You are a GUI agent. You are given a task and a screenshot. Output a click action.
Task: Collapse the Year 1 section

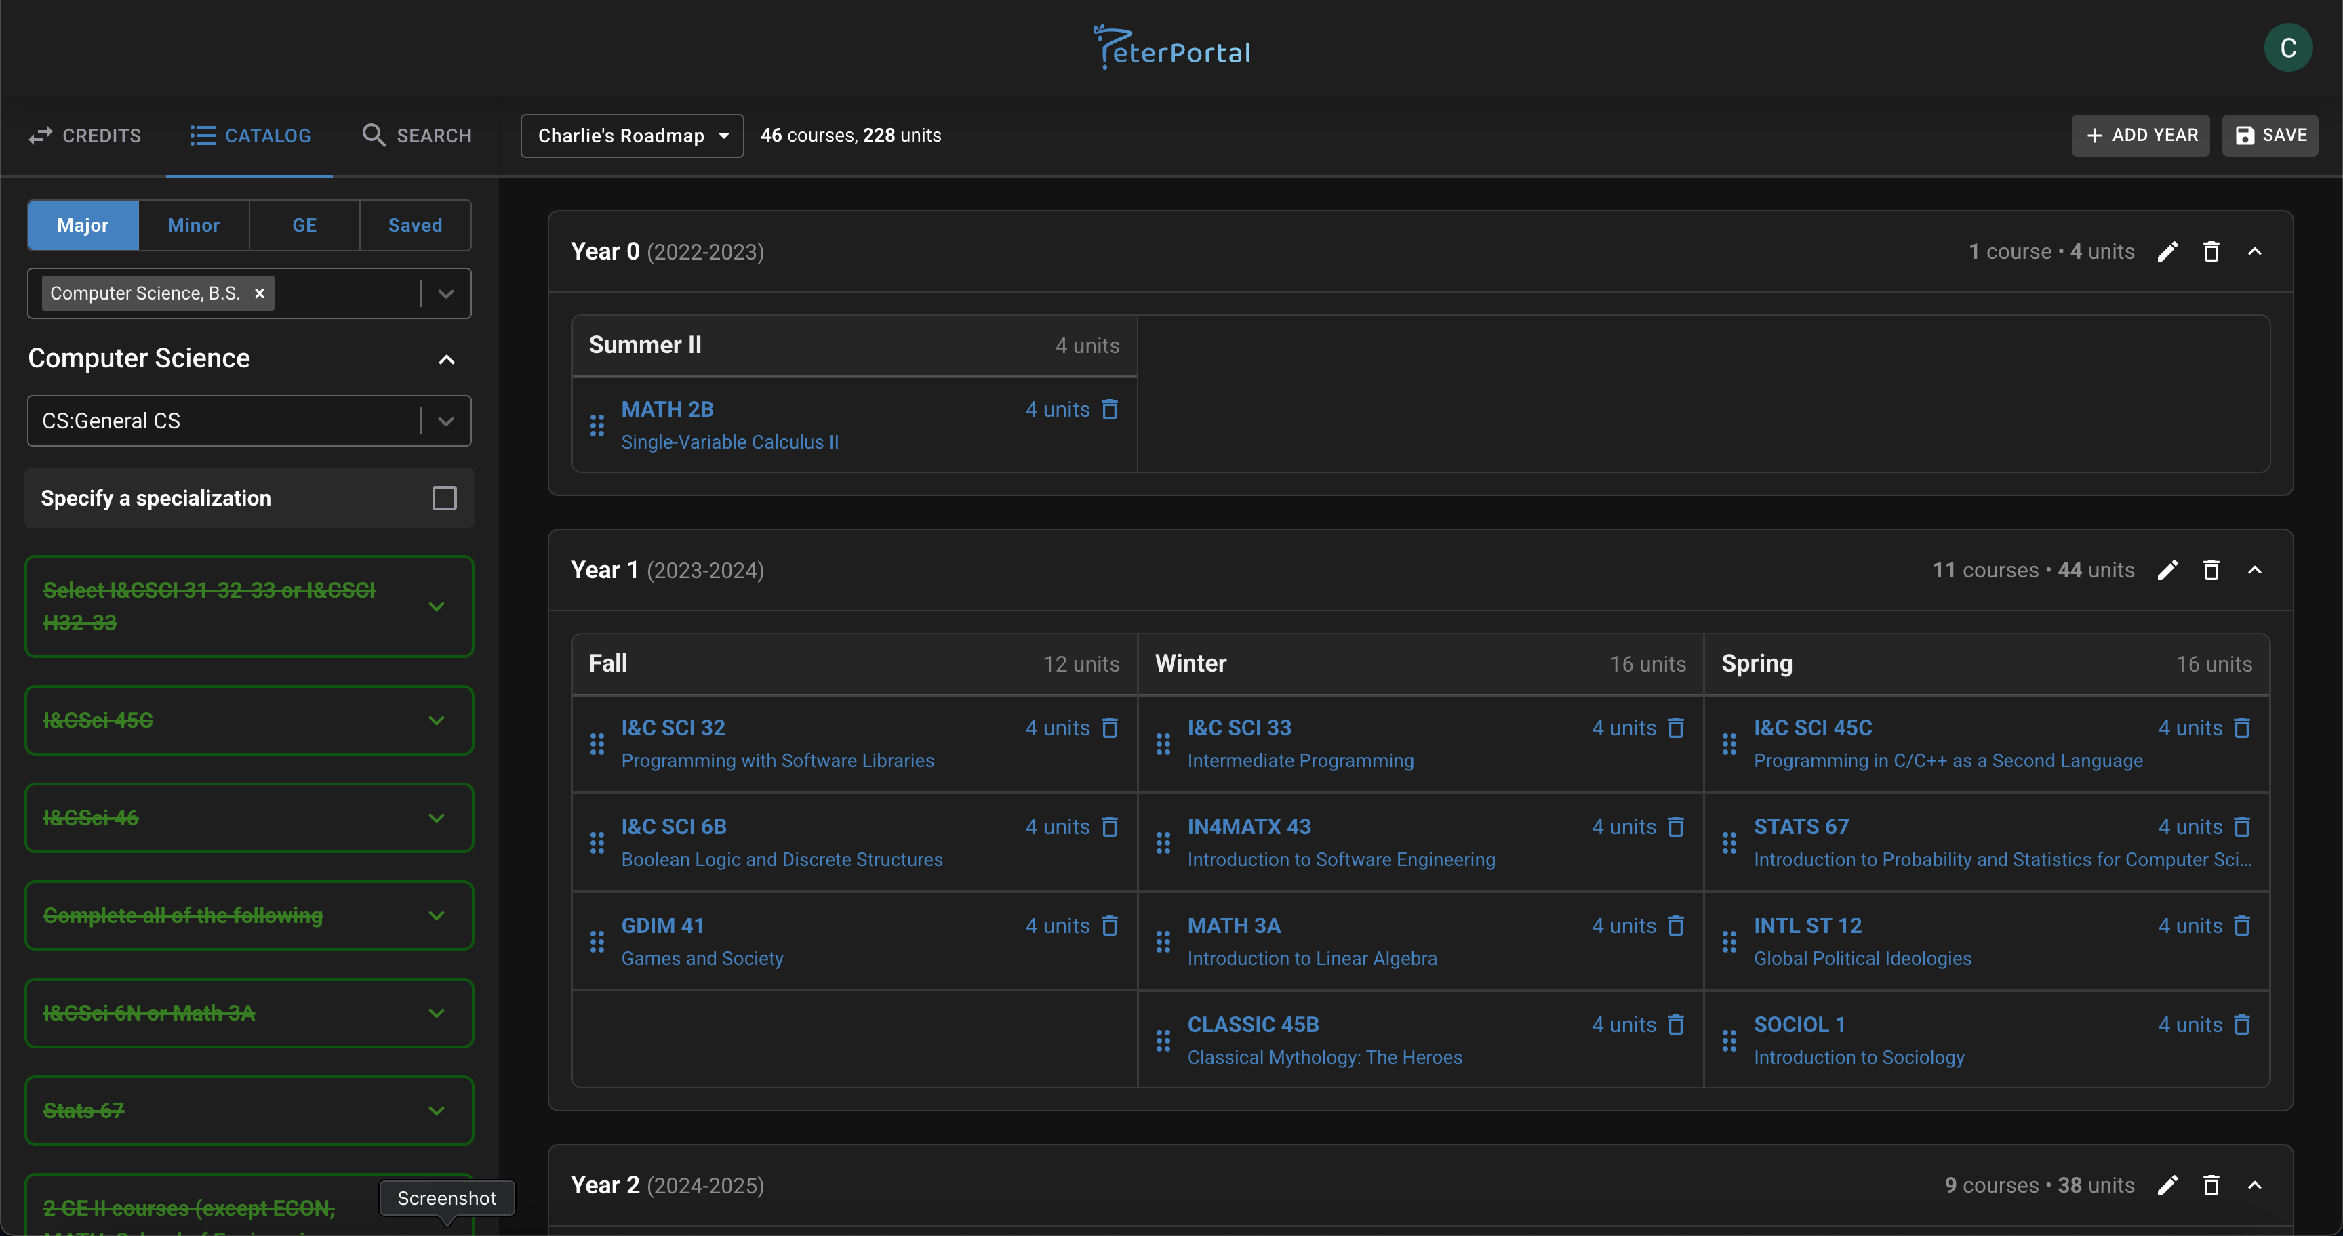pos(2255,570)
